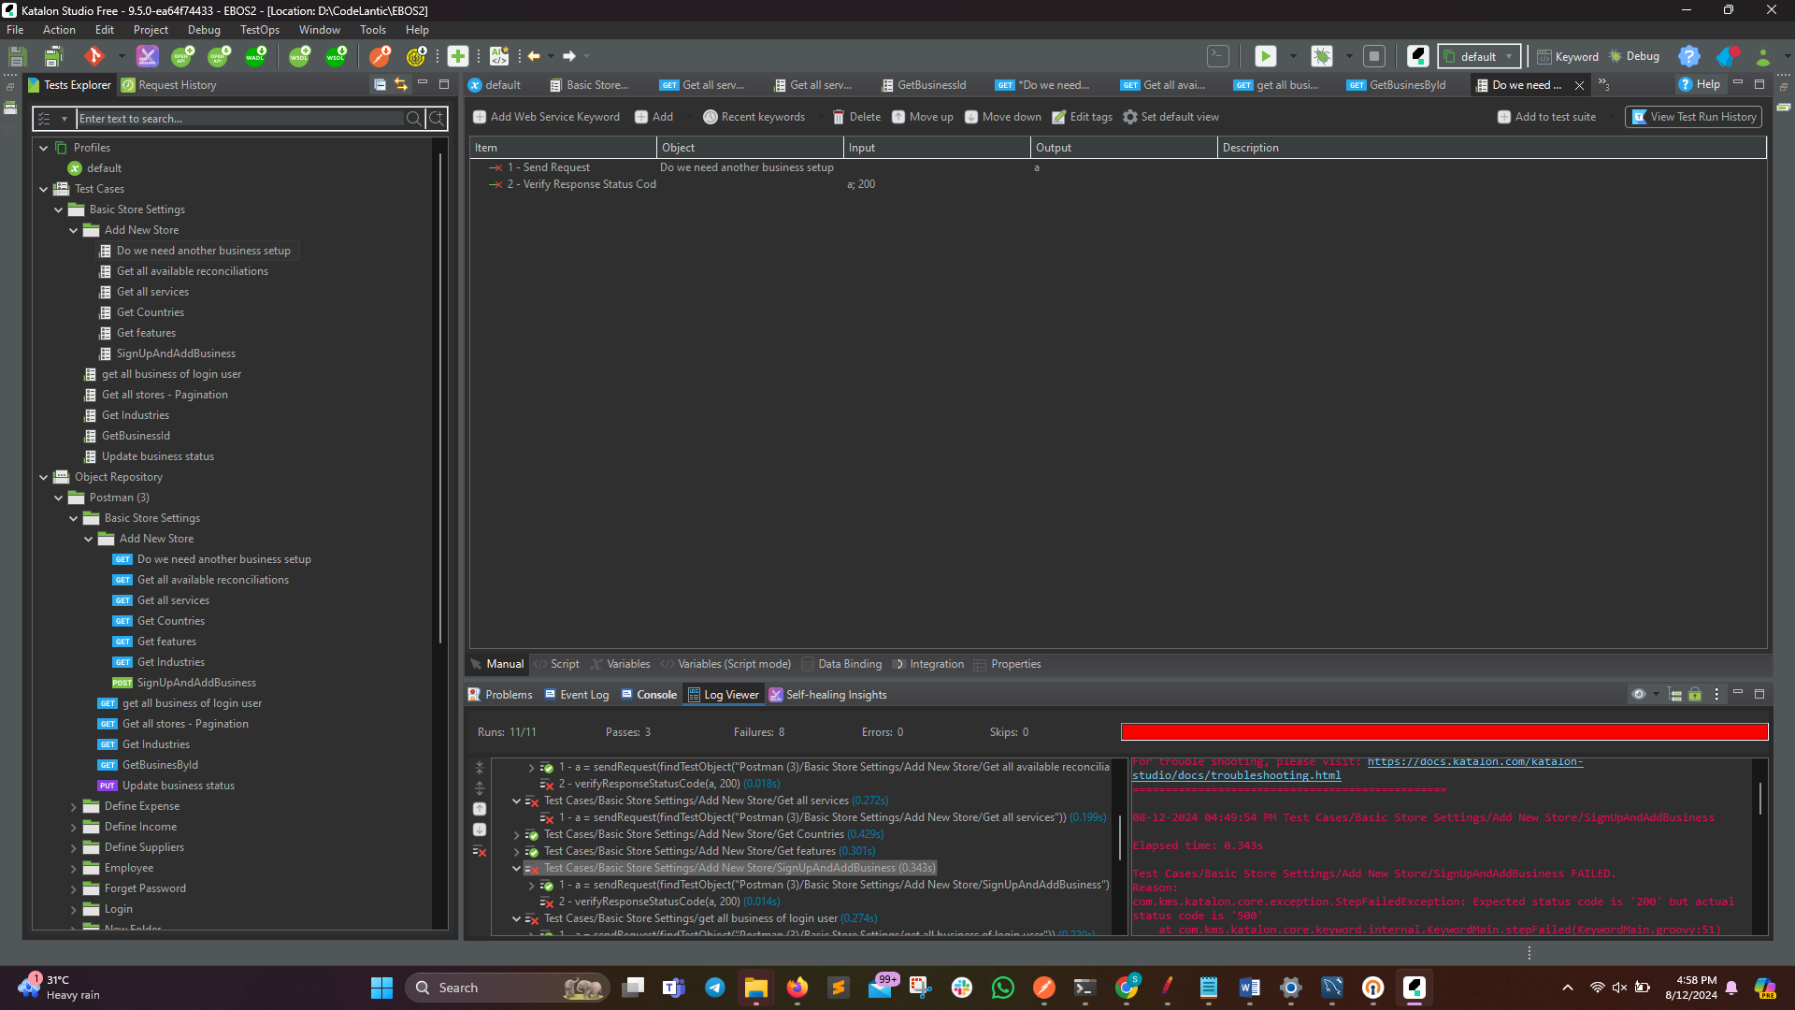1795x1010 pixels.
Task: Click the red test run progress bar
Action: coord(1444,732)
